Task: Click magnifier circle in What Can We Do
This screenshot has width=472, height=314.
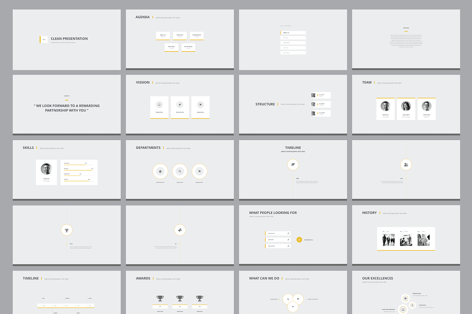Action: tap(288, 299)
